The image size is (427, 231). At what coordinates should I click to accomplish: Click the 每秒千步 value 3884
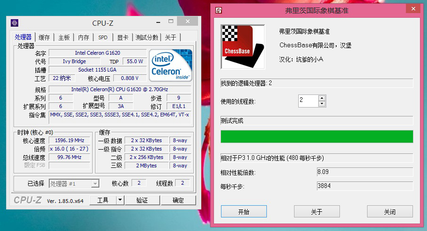coord(365,186)
